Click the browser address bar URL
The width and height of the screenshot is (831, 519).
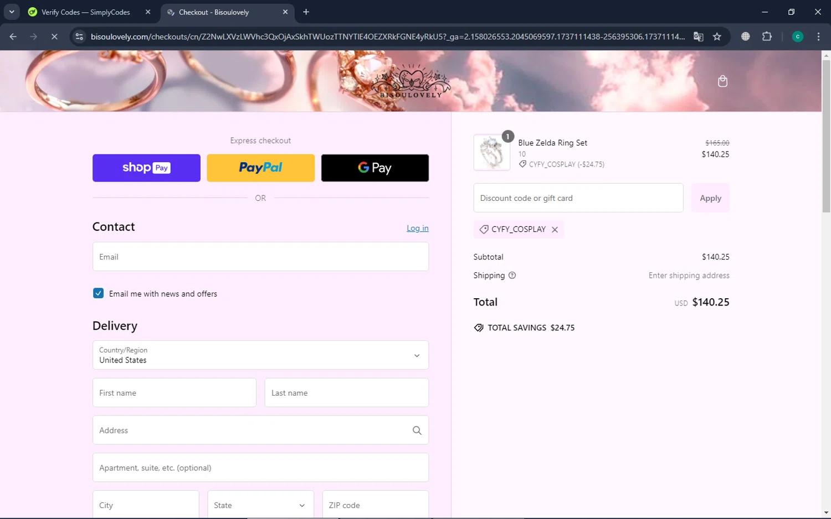tap(388, 37)
